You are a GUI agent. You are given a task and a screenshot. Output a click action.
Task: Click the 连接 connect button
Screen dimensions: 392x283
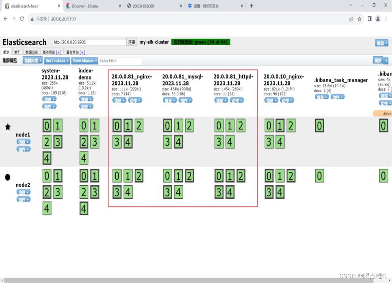click(x=131, y=42)
